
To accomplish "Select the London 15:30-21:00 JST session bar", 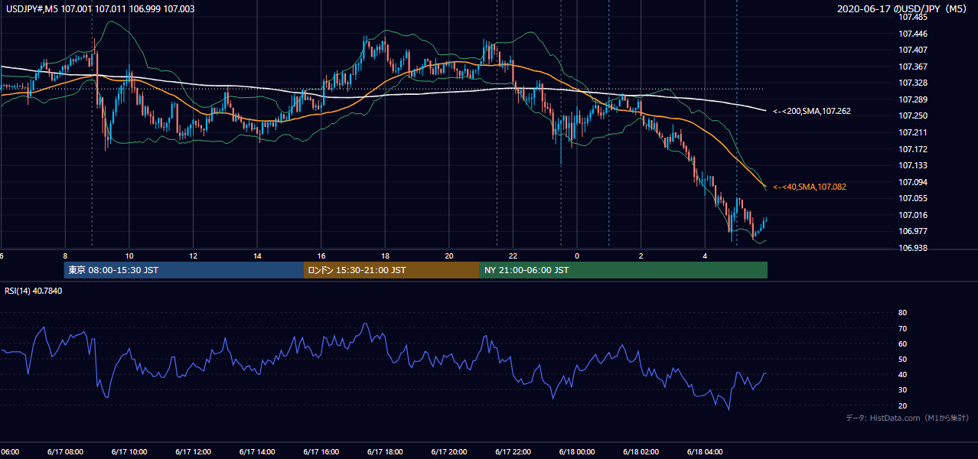I will pos(392,270).
